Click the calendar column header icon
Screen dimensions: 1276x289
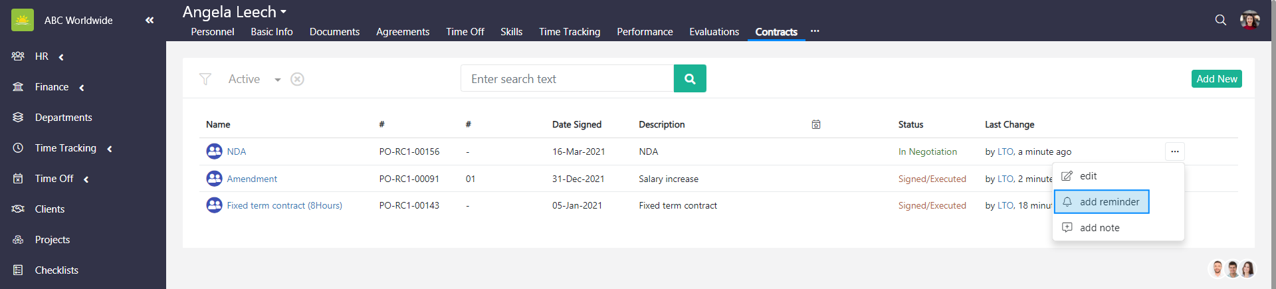click(x=815, y=124)
